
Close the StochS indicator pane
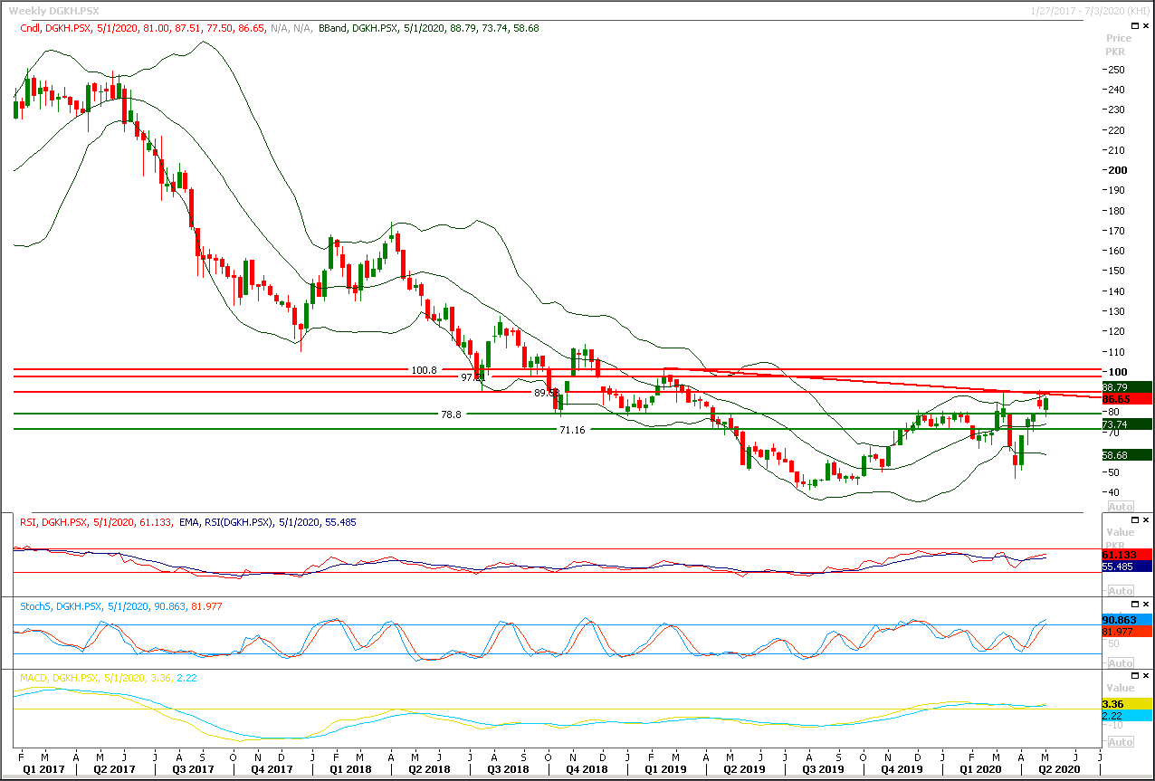pos(1146,604)
